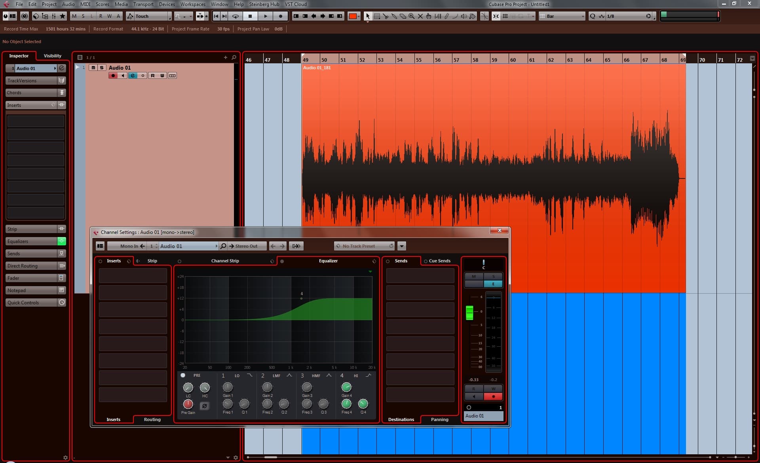Switch to the Visibility tab
Viewport: 760px width, 463px height.
tap(52, 56)
